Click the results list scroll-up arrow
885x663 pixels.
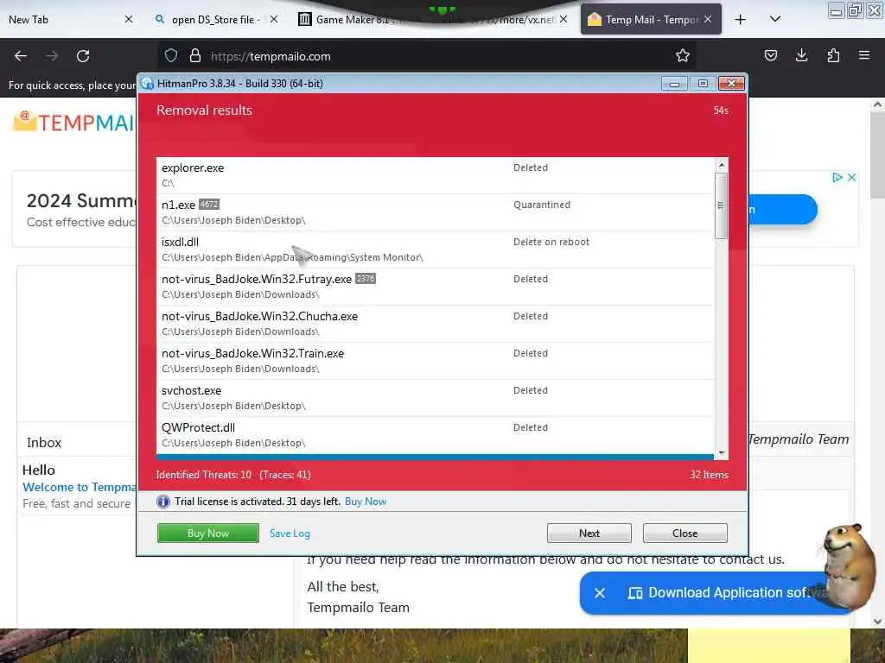(x=721, y=165)
